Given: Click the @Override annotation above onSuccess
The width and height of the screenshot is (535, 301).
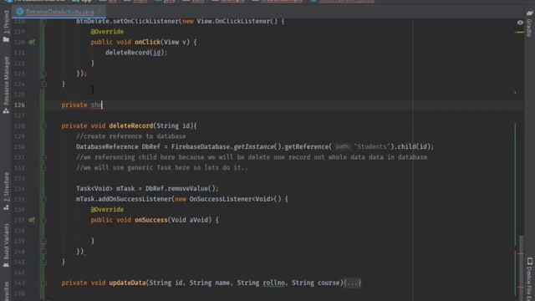Looking at the screenshot, I should tap(107, 210).
